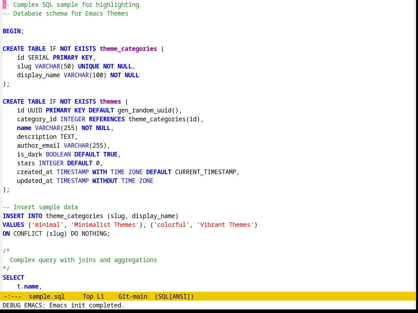Click CONFLICT in the ON CONFLICT clause

(28, 233)
